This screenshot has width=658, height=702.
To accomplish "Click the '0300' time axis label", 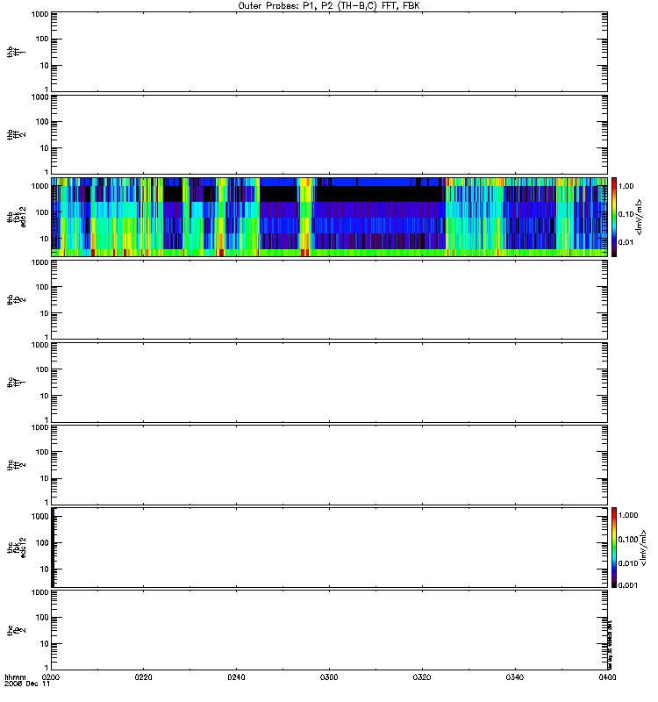I will coord(329,677).
